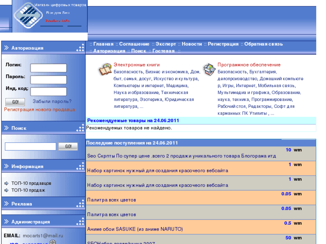Click the site logo in the header

point(28,15)
